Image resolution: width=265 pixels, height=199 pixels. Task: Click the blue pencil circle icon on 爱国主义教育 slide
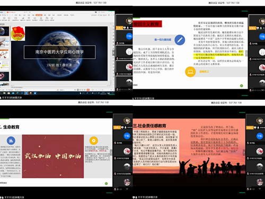pyautogui.click(x=180, y=40)
